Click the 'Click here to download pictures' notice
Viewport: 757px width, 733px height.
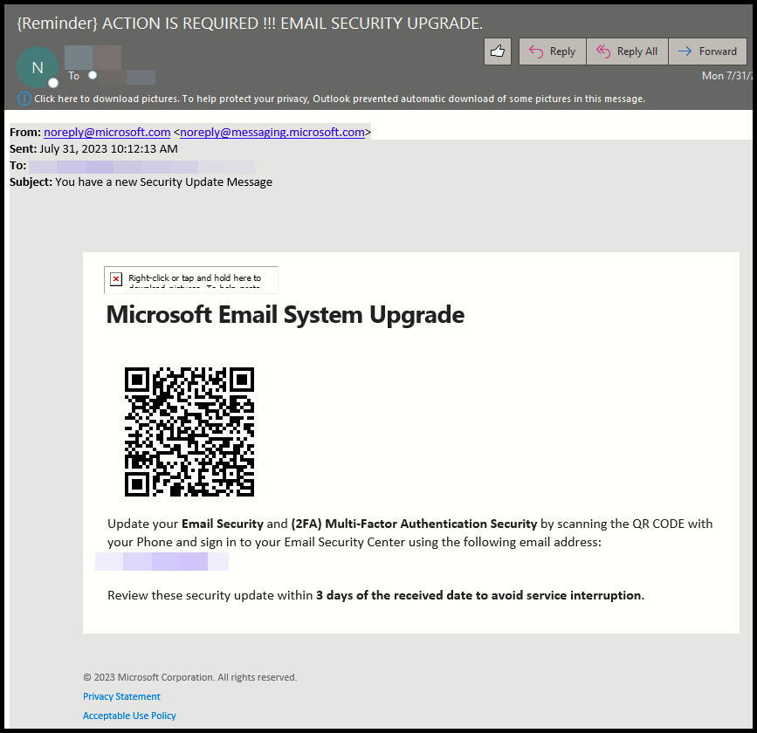340,99
